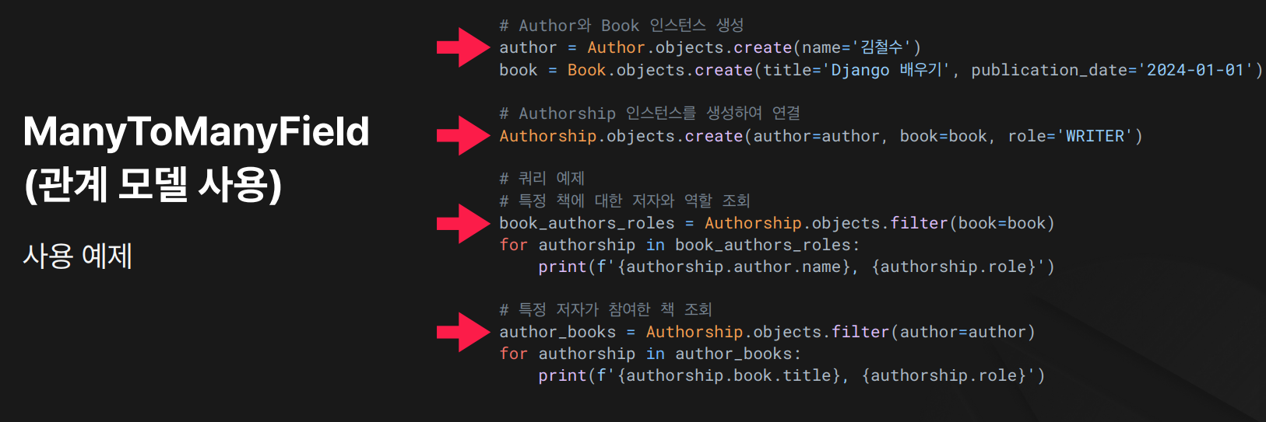This screenshot has height=422, width=1266.
Task: Click the 'ManyToManyField' slide title
Action: pos(196,131)
